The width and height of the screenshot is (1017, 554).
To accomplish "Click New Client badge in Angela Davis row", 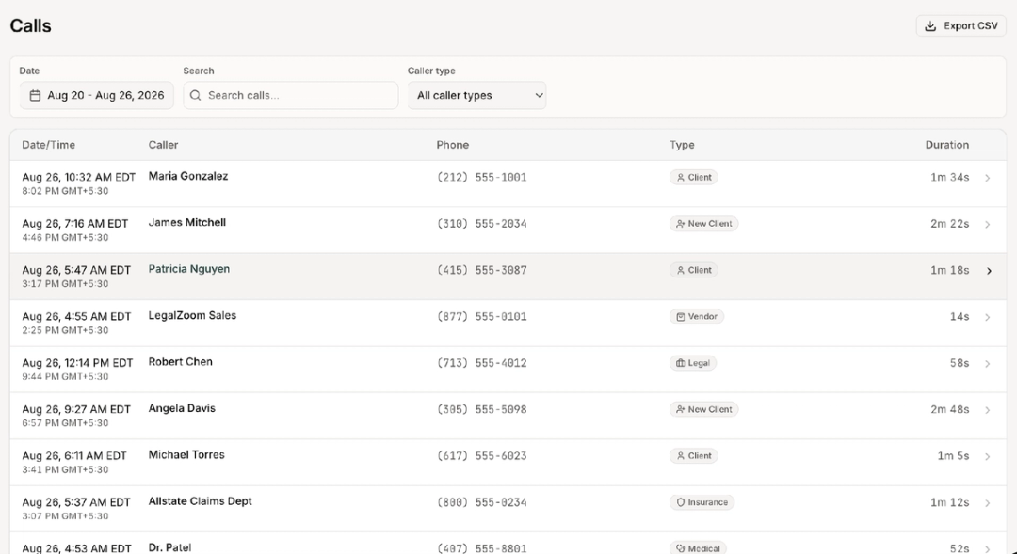I will pos(703,409).
